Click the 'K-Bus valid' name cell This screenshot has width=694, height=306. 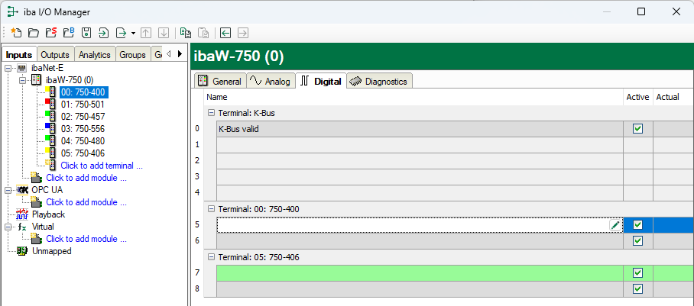420,129
